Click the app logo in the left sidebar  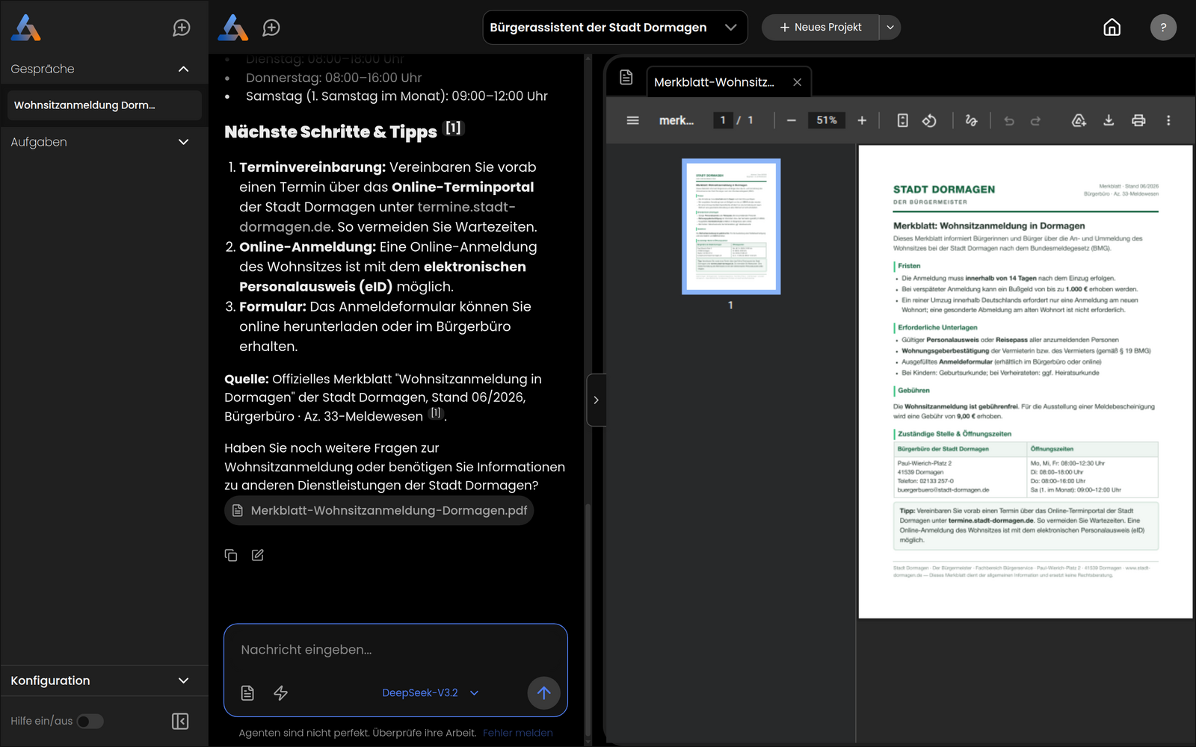pos(26,28)
